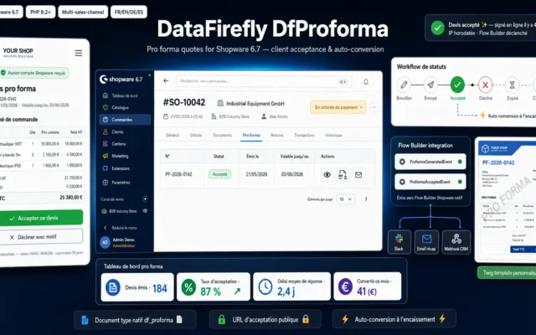Click the Devis accepté notification check icon
Image resolution: width=536 pixels, height=335 pixels.
[437, 28]
